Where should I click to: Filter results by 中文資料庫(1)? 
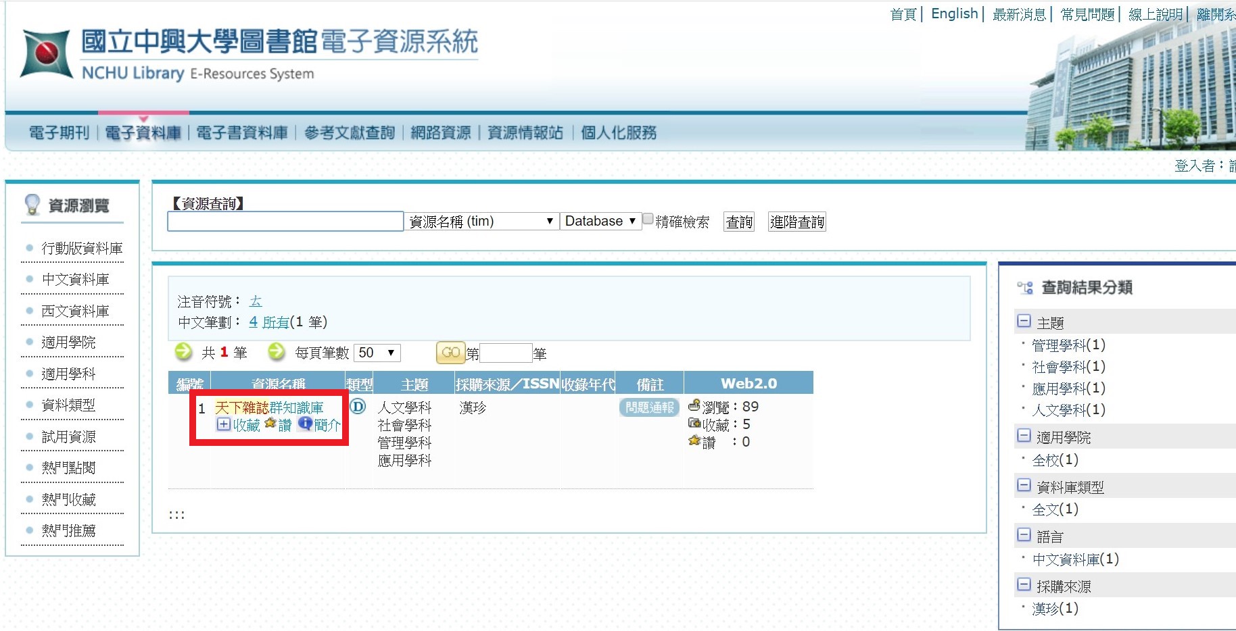[1075, 559]
